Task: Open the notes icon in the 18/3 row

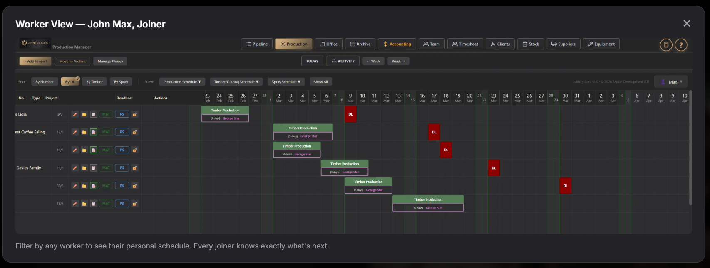Action: (94, 150)
